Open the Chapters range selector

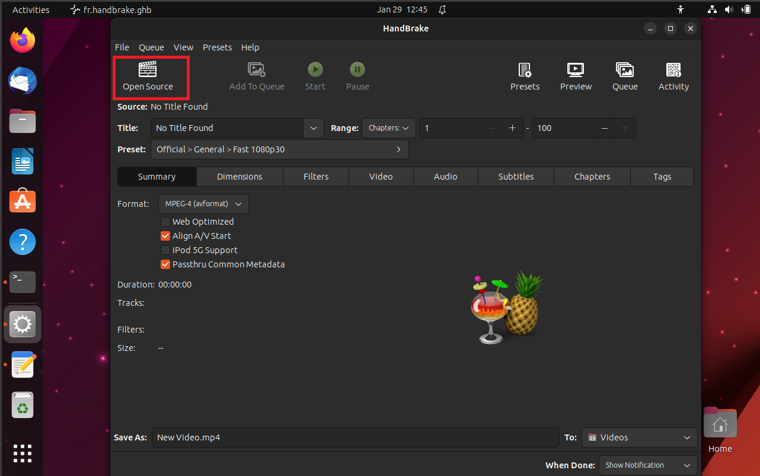click(388, 128)
